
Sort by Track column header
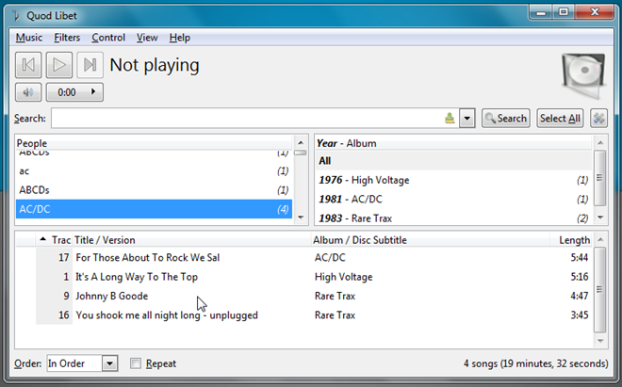(x=55, y=240)
